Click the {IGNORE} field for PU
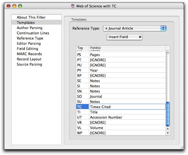 tap(127, 65)
